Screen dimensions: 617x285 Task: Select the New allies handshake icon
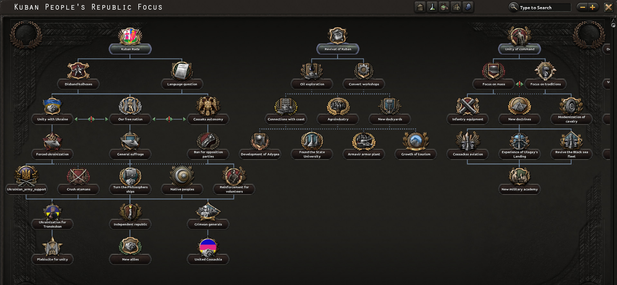[130, 246]
